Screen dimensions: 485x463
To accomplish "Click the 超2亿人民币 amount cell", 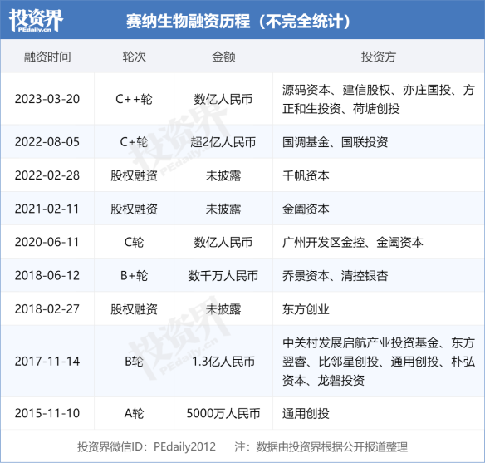I will point(223,142).
